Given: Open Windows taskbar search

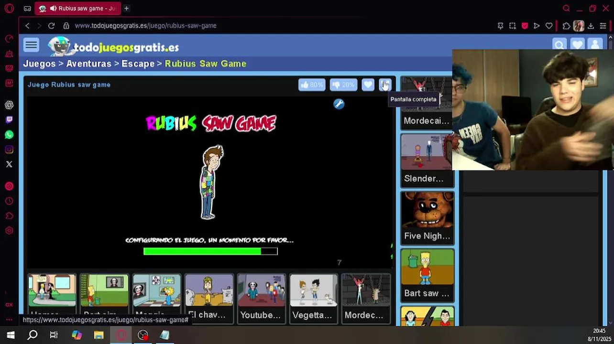Looking at the screenshot, I should tap(33, 335).
